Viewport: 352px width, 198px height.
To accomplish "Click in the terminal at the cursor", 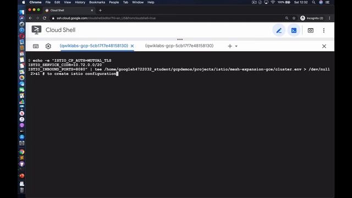I will 117,74.
